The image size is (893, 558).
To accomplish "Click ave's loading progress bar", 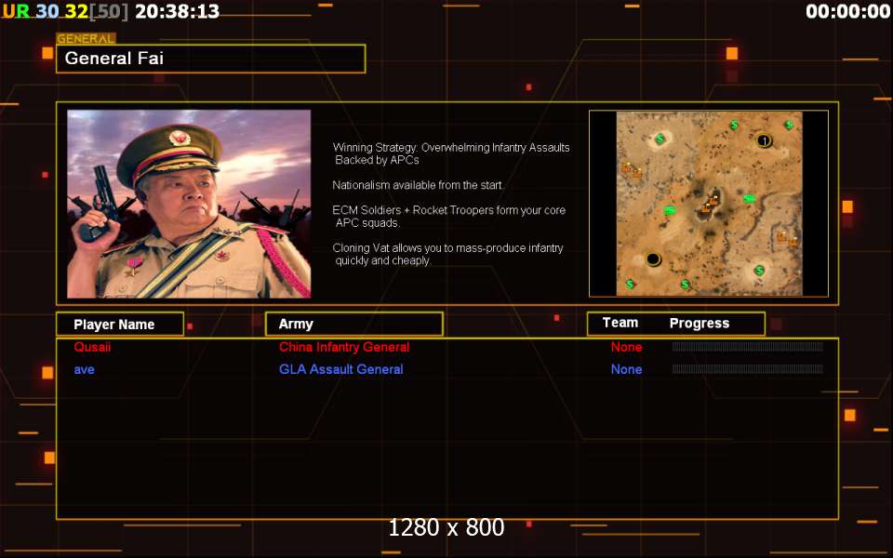I will [x=747, y=369].
